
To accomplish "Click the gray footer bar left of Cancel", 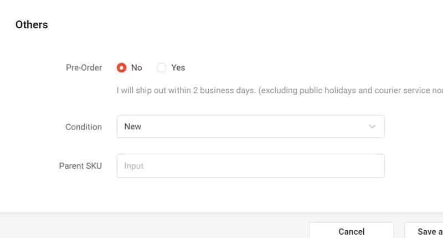I will point(155,227).
